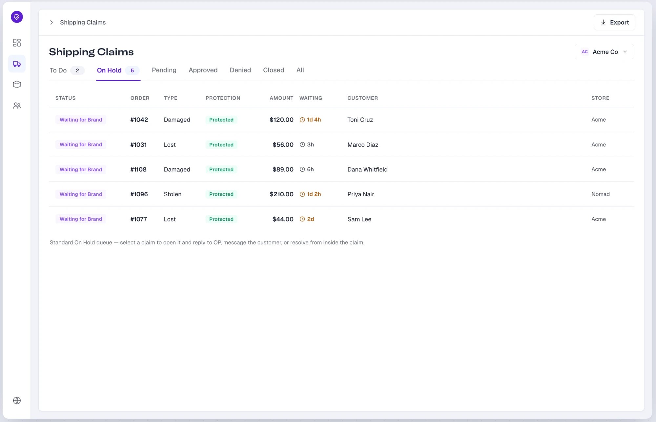Click the clock icon beside 1d 4h
The image size is (656, 422).
point(302,120)
